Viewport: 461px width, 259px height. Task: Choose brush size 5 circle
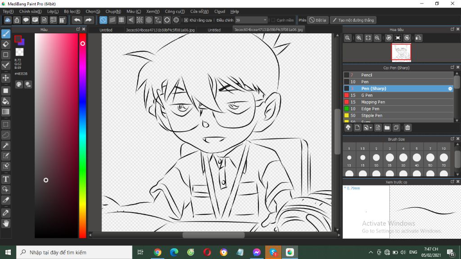point(416,158)
